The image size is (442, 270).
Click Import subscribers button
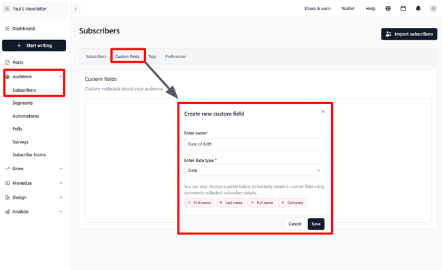(x=409, y=34)
